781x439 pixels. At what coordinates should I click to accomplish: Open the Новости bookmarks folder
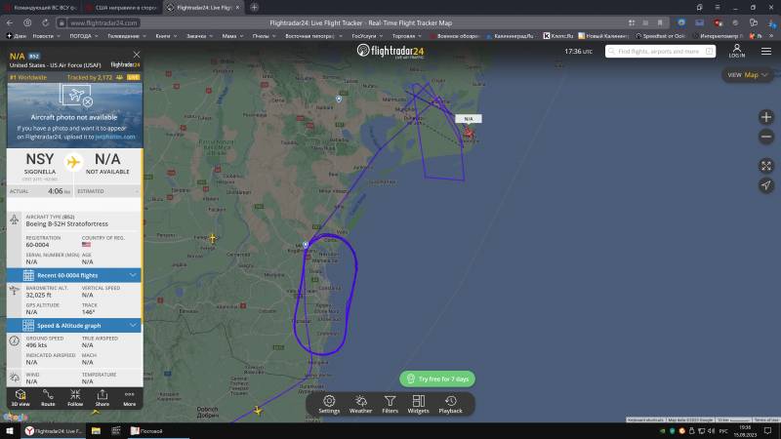click(46, 36)
